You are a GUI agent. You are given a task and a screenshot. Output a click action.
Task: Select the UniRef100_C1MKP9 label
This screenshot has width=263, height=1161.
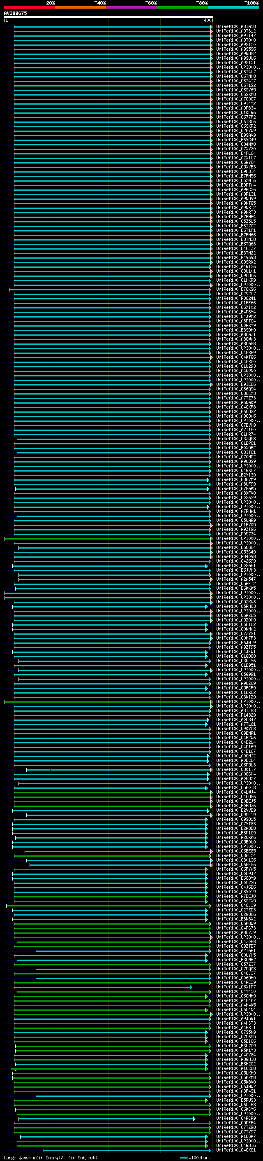pyautogui.click(x=236, y=280)
